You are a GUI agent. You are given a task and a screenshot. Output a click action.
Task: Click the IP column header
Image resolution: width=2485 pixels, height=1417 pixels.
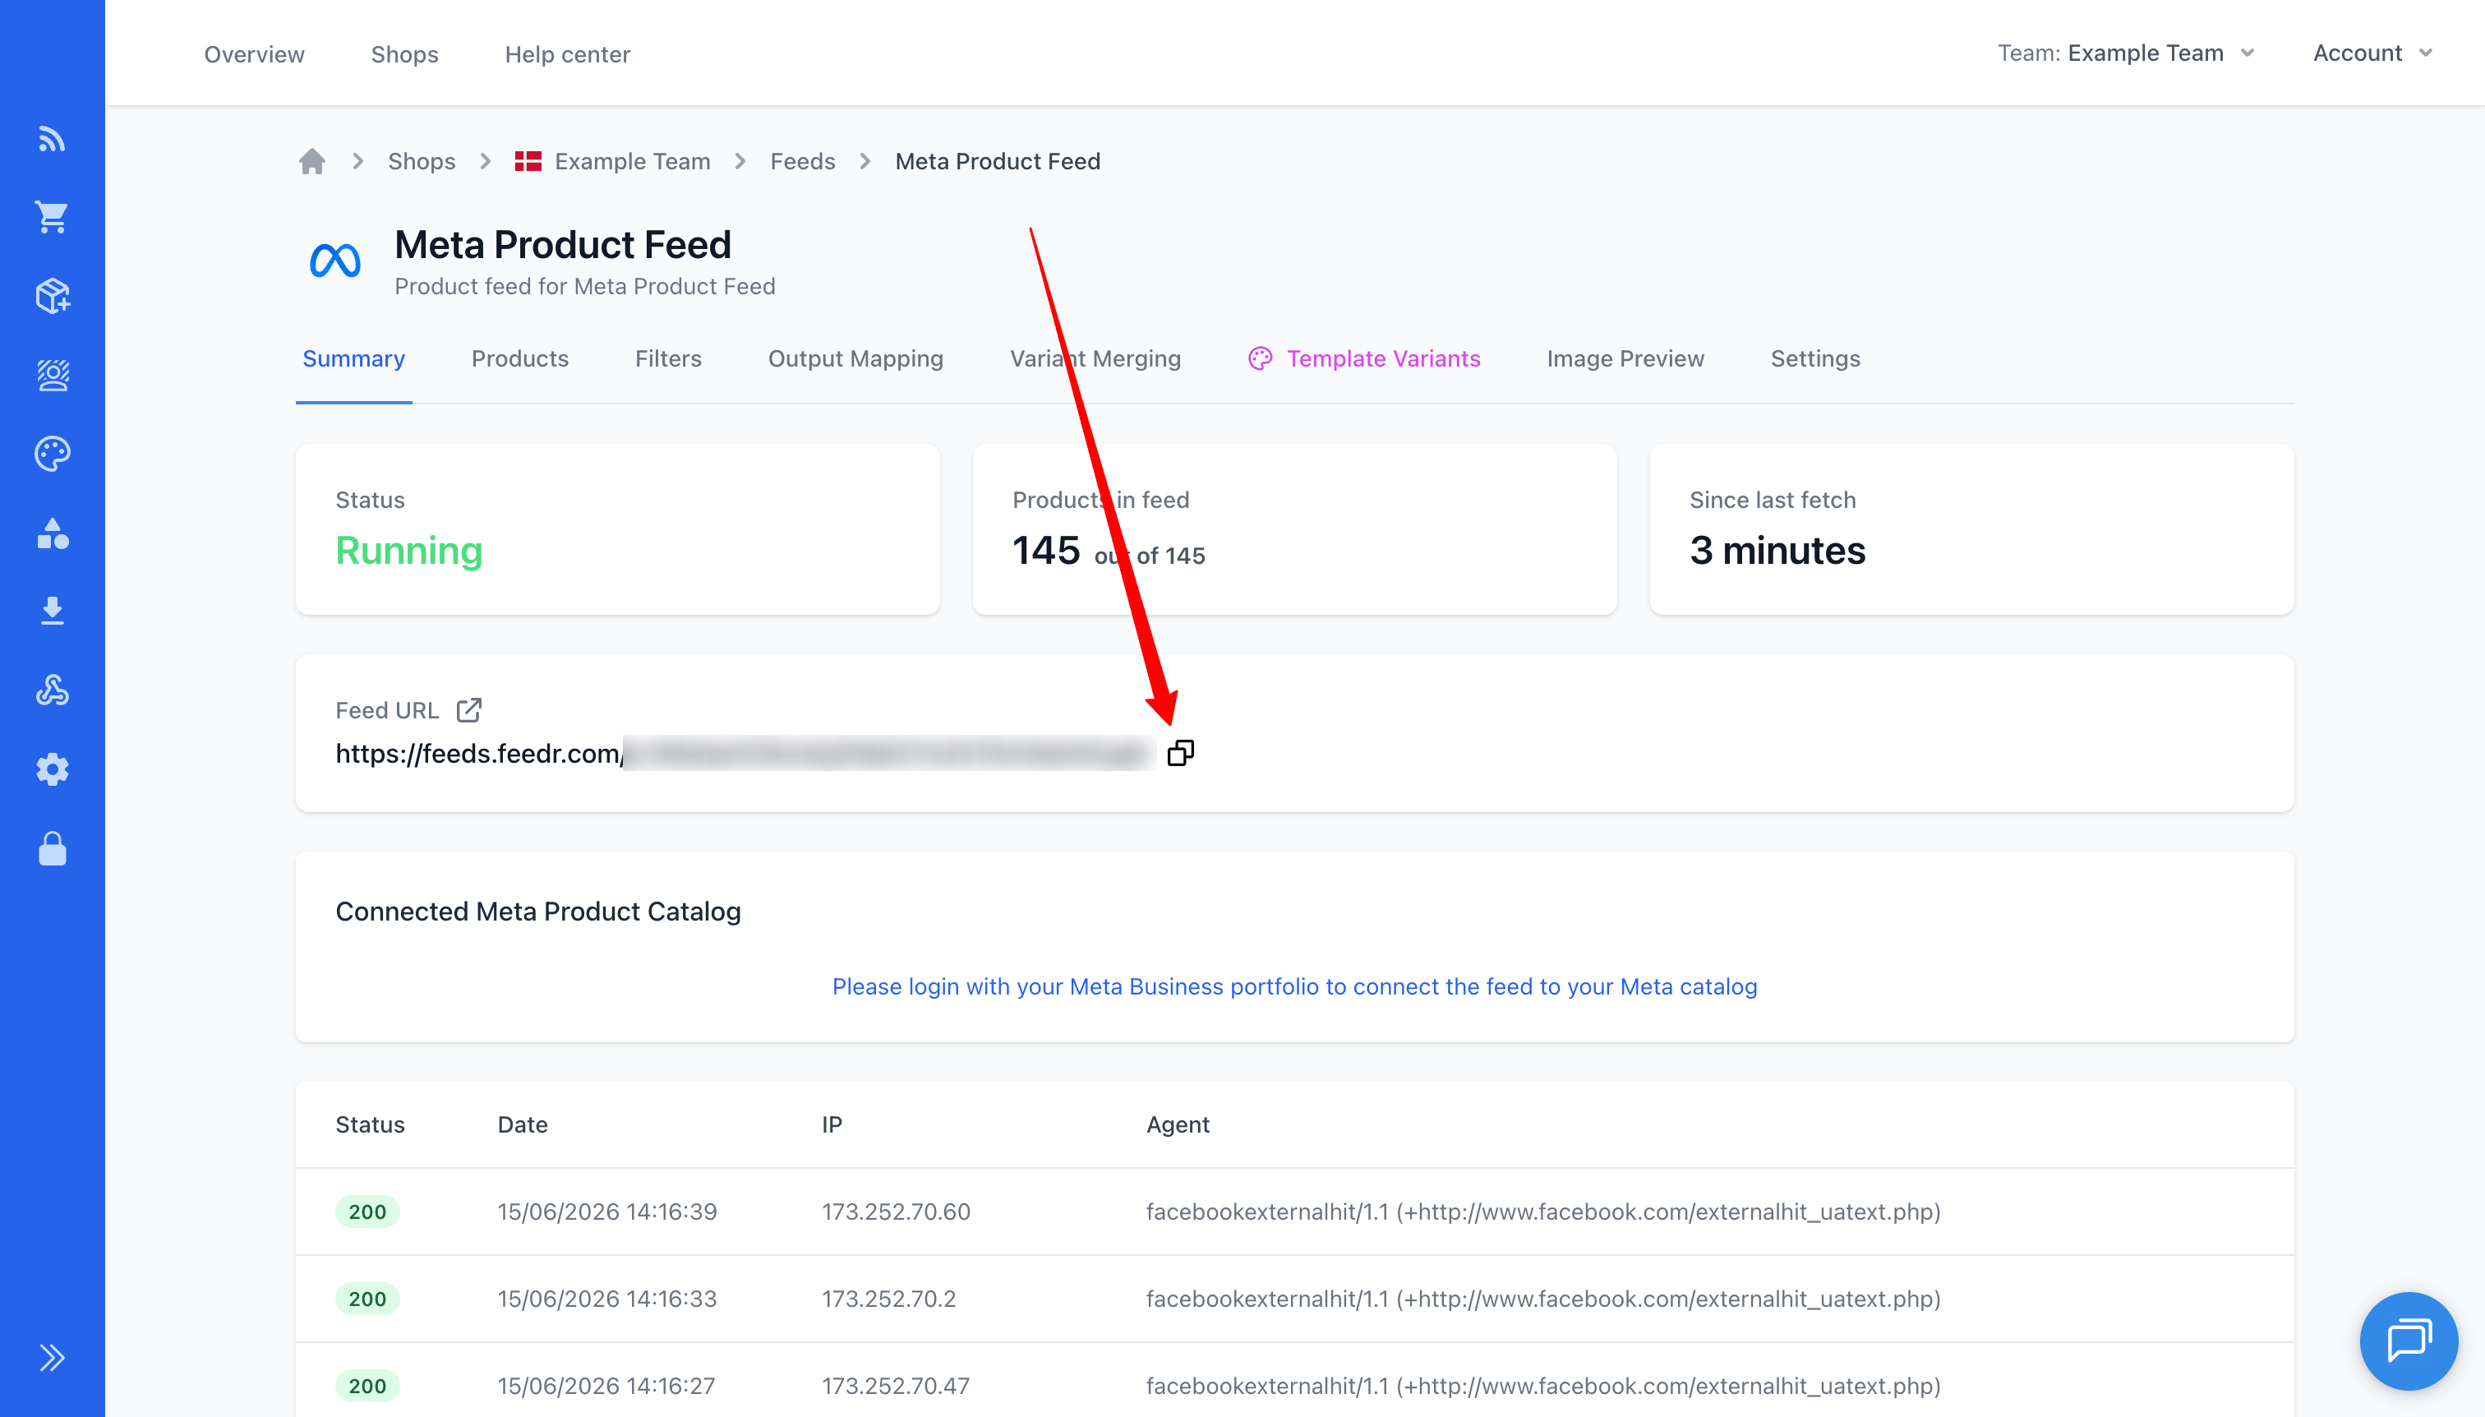click(x=831, y=1124)
